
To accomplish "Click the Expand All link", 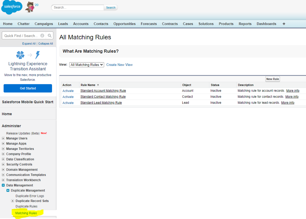I will pos(29,44).
